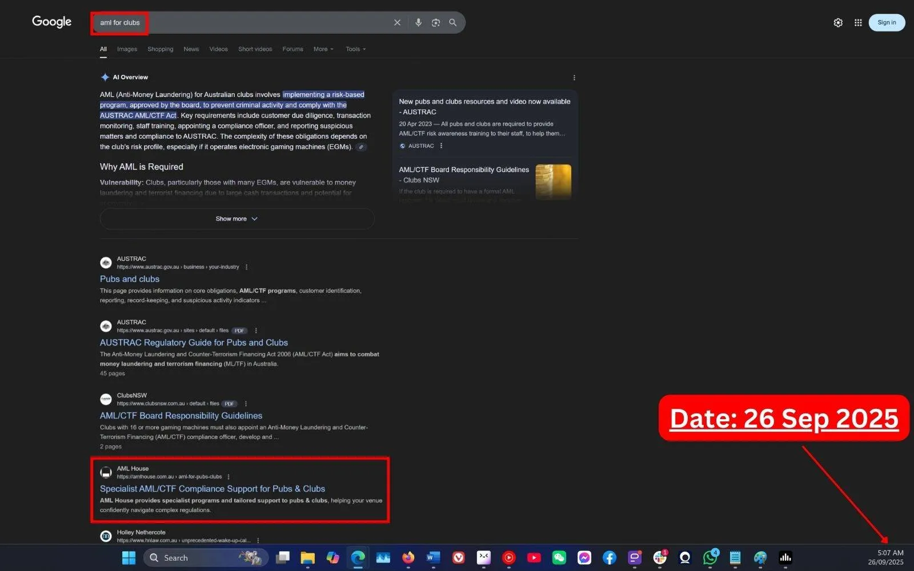
Task: Open the AI Overview three-dot options
Action: [574, 77]
